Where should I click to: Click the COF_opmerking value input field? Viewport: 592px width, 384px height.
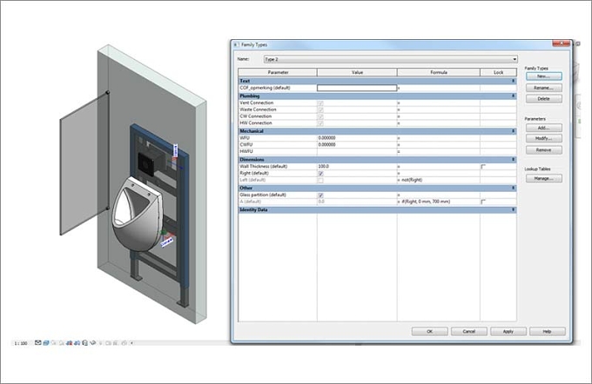click(357, 88)
